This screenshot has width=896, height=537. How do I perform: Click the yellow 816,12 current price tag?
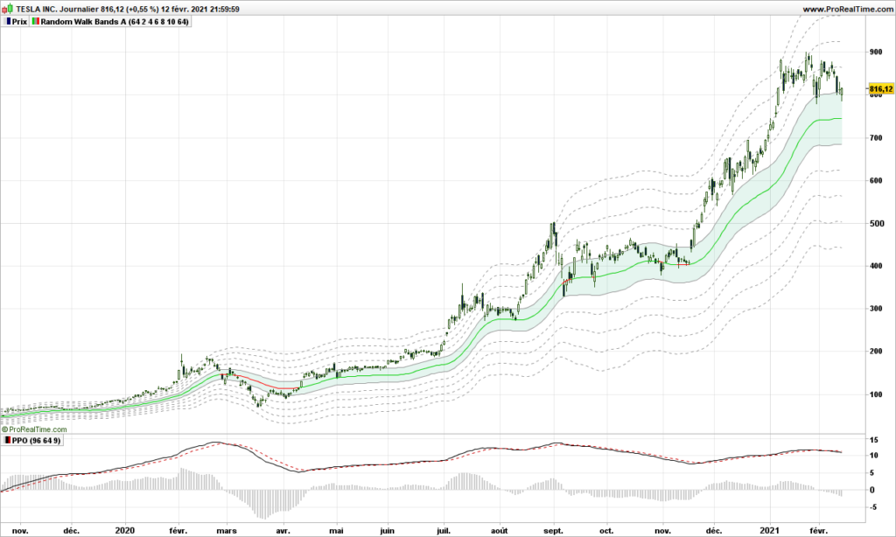881,89
